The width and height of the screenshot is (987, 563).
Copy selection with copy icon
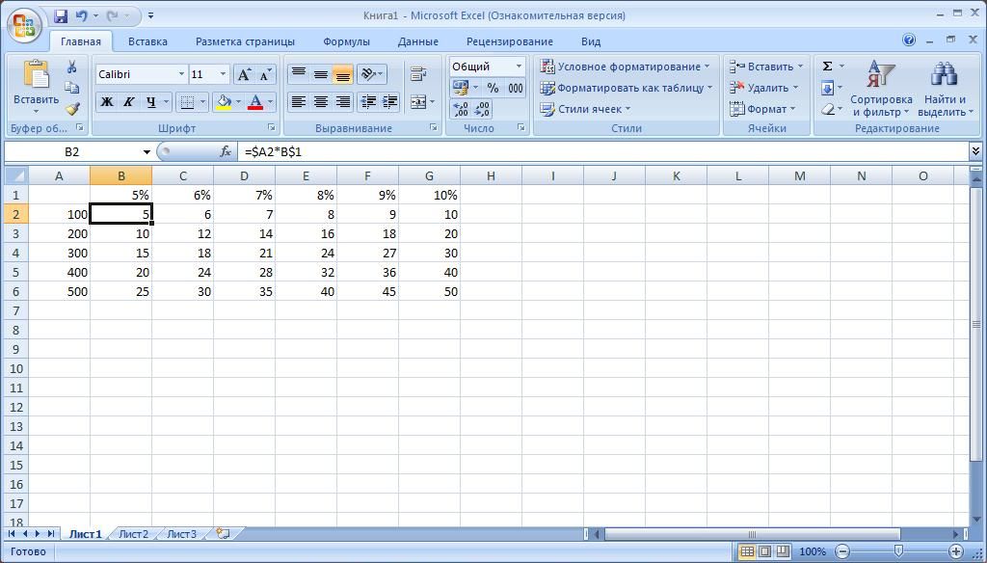click(71, 88)
